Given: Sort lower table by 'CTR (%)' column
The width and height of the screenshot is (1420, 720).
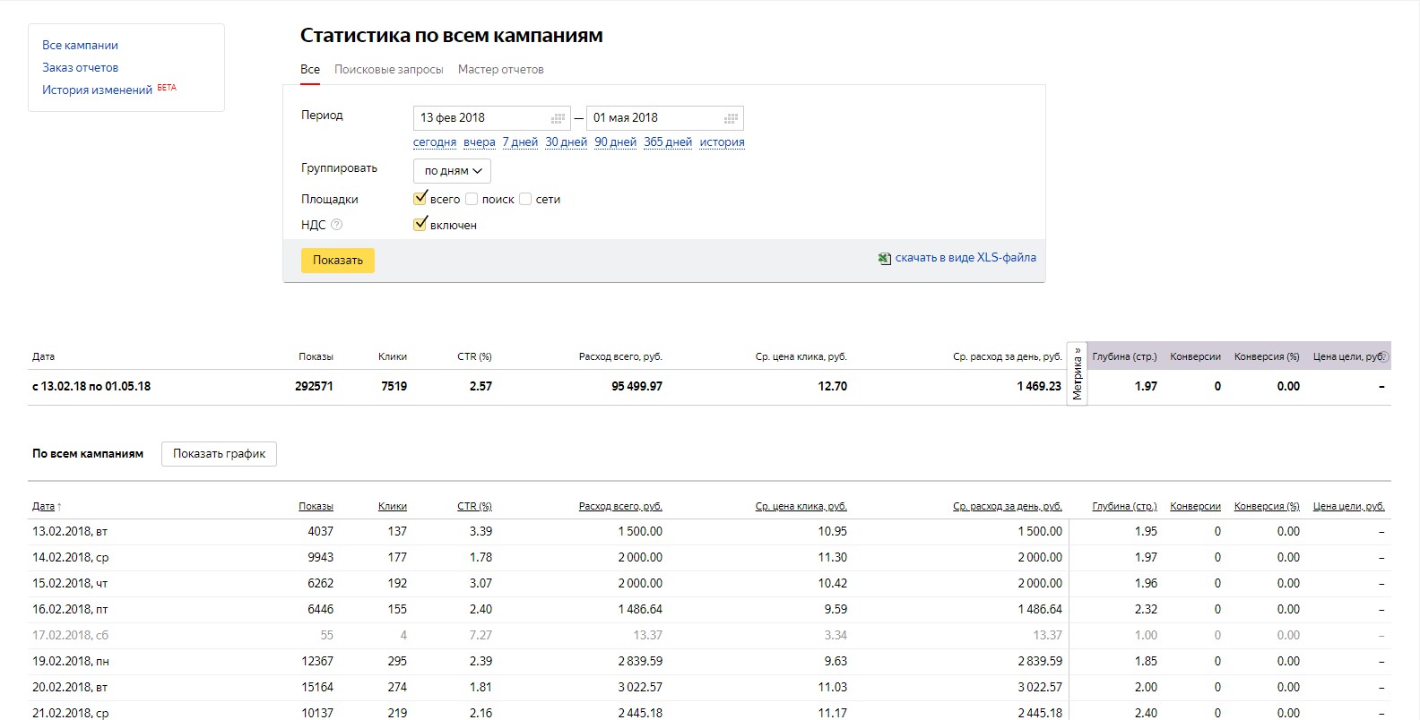Looking at the screenshot, I should tap(474, 506).
